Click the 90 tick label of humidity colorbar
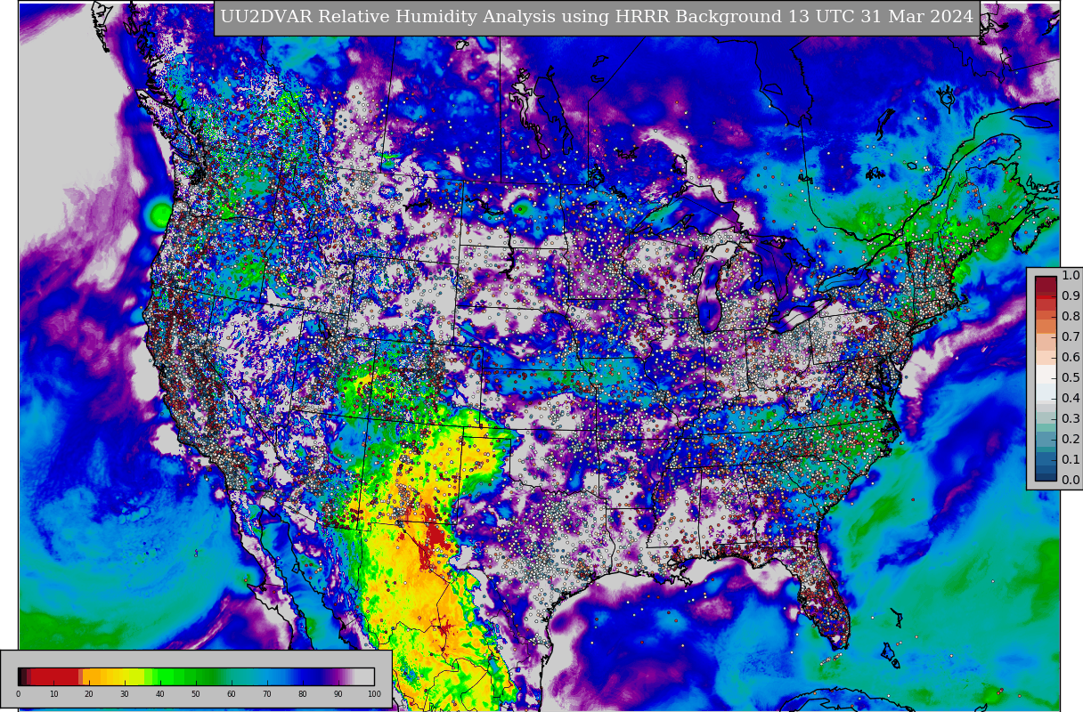The width and height of the screenshot is (1083, 712). click(x=338, y=694)
